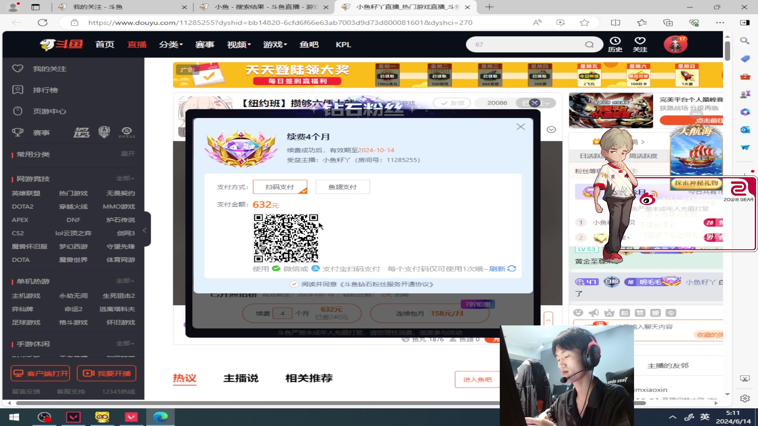
Task: Open watch history via the 历史 clock icon
Action: pyautogui.click(x=615, y=44)
